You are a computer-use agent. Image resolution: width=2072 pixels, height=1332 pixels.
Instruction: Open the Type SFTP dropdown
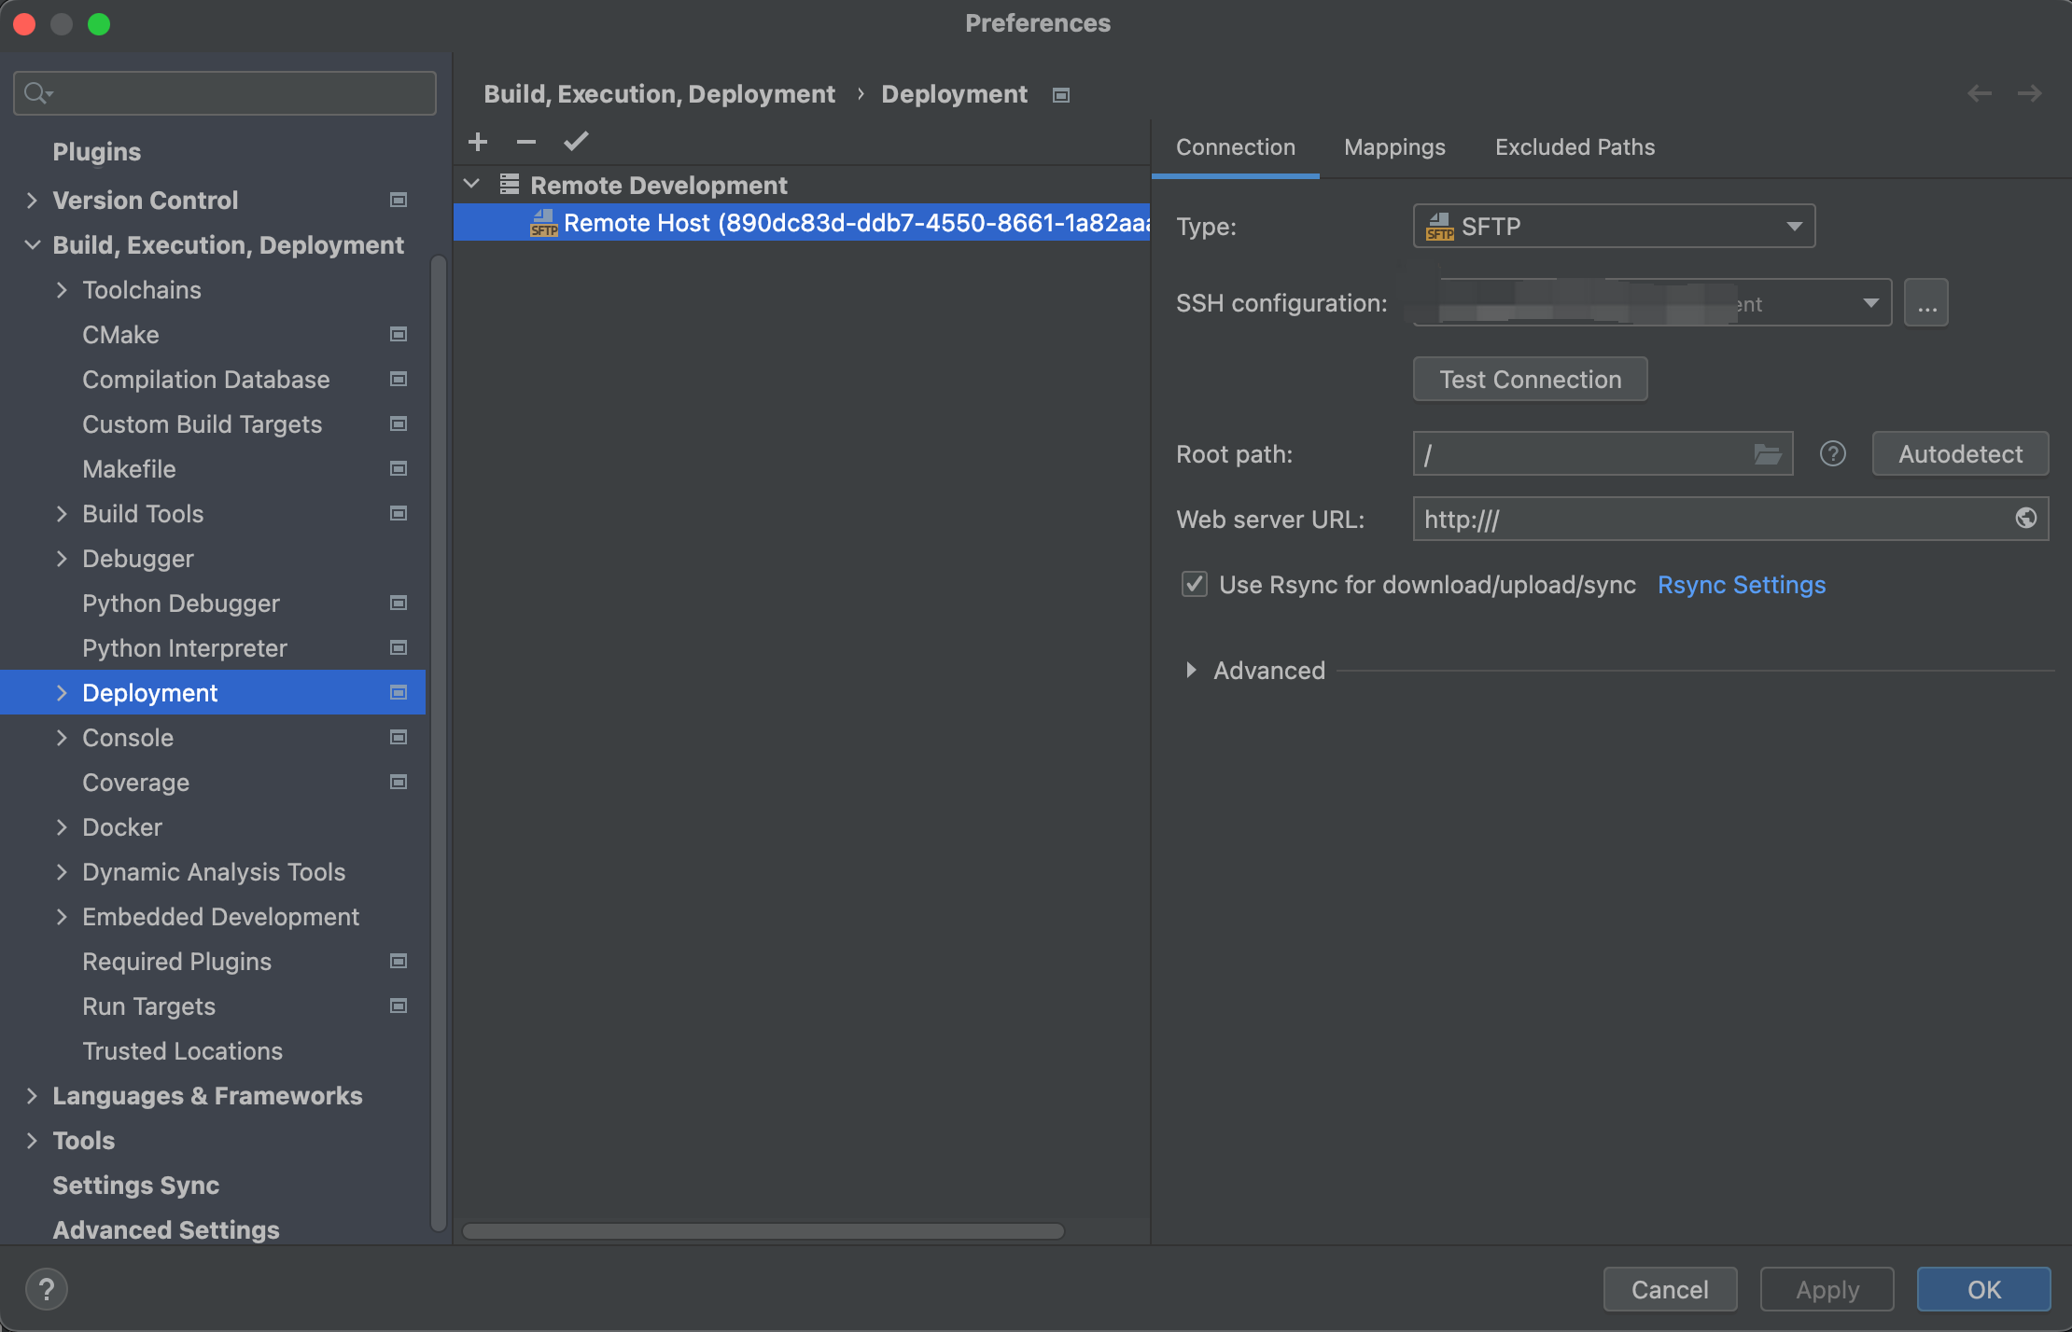1613,227
